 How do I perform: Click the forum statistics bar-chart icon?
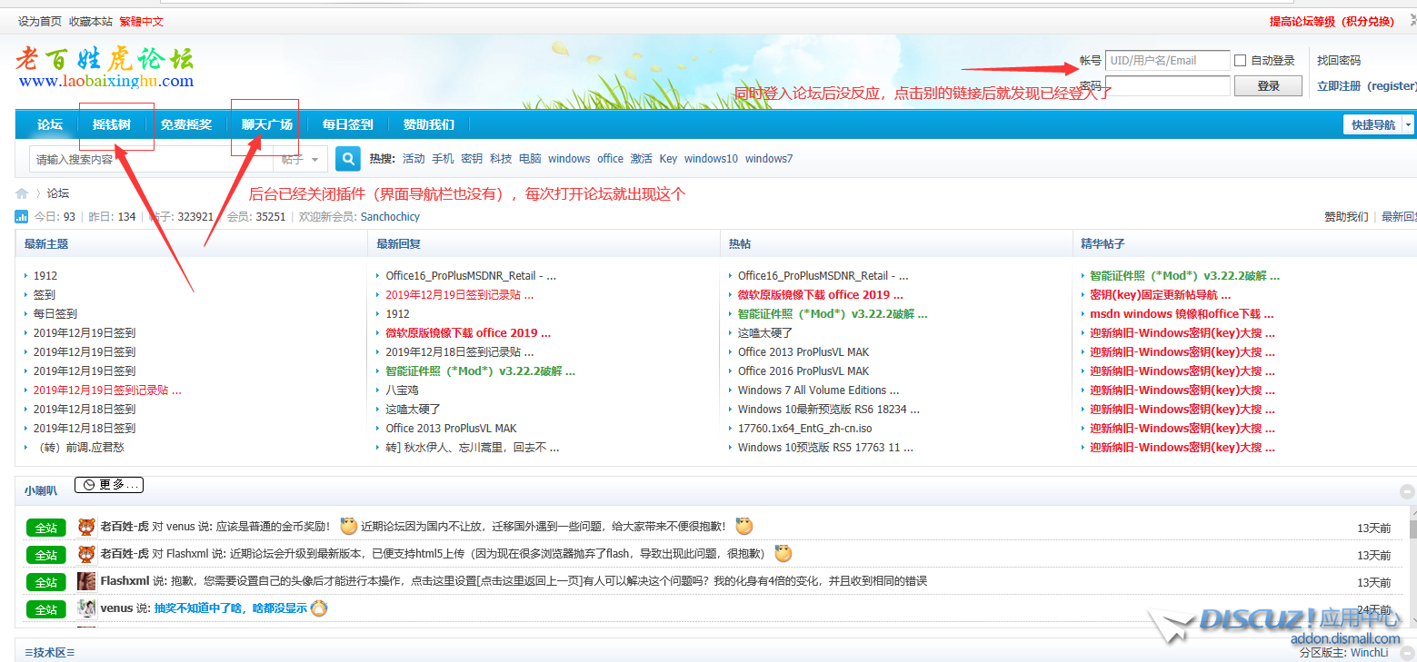tap(22, 217)
